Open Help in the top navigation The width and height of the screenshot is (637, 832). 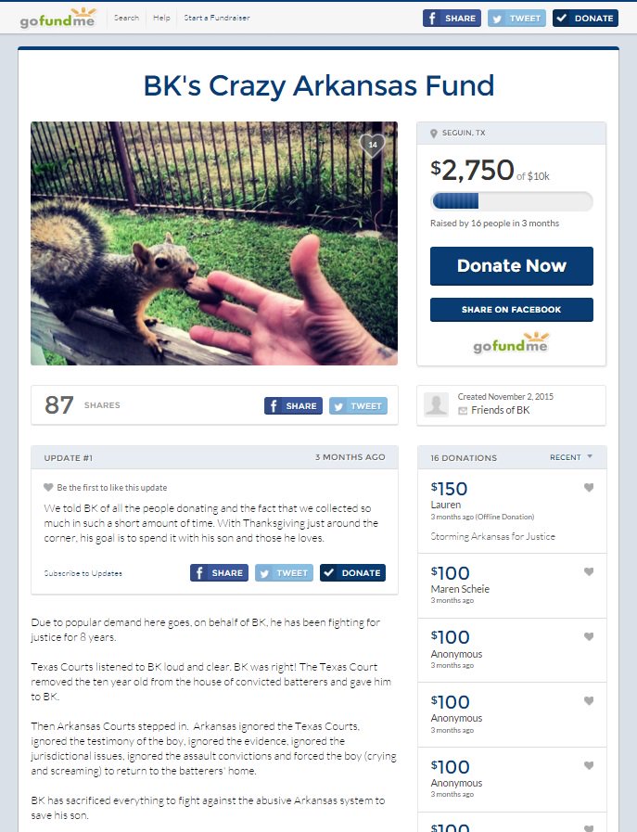coord(161,18)
